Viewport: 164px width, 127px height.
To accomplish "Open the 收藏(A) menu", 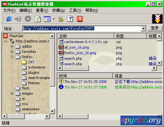I will point(59,10).
